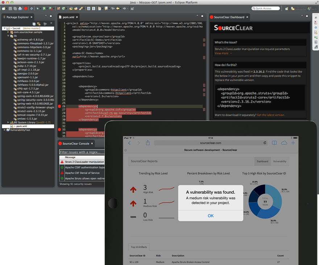Viewport: 319px width, 265px height.
Task: Click the red SourceClear scan toolbar icon
Action: click(26, 8)
